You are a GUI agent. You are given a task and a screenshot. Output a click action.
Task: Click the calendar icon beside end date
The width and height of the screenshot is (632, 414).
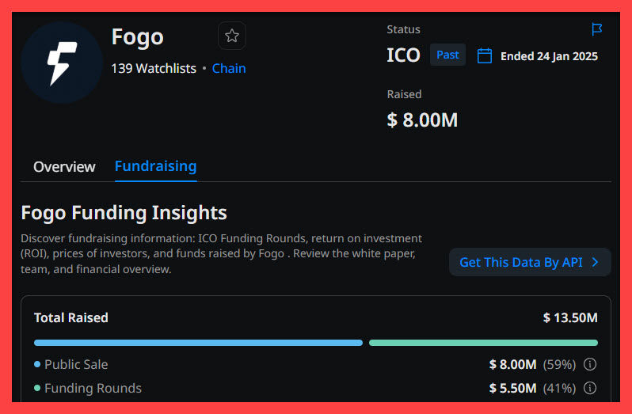click(x=484, y=55)
